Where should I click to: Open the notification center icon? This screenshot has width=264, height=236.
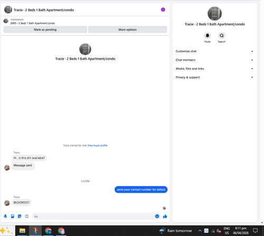(255, 231)
